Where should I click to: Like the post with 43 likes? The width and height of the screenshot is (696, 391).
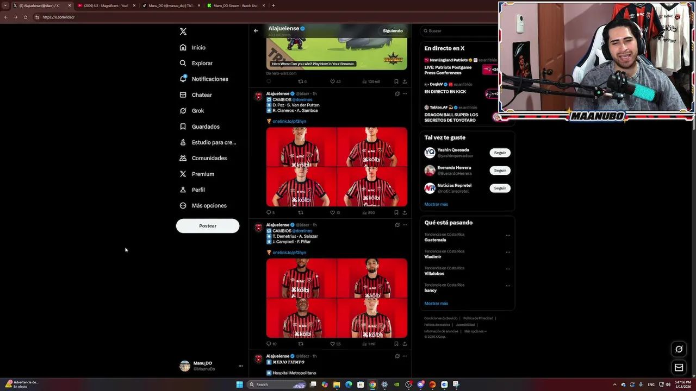(x=335, y=81)
